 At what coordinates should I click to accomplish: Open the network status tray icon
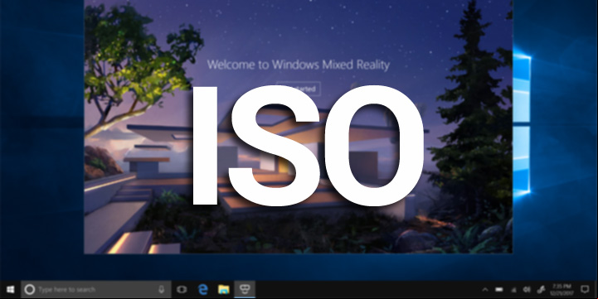(513, 290)
